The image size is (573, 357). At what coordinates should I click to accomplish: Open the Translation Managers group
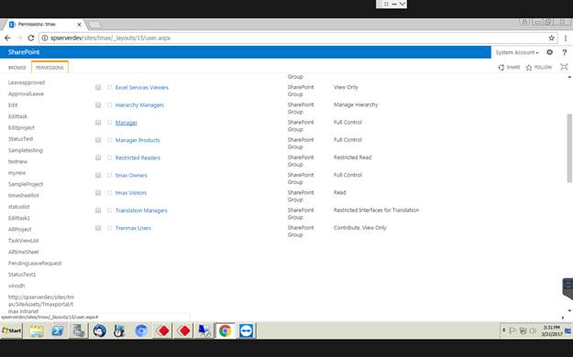coord(141,211)
